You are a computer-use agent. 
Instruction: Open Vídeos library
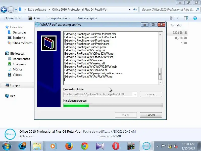[x=17, y=74]
